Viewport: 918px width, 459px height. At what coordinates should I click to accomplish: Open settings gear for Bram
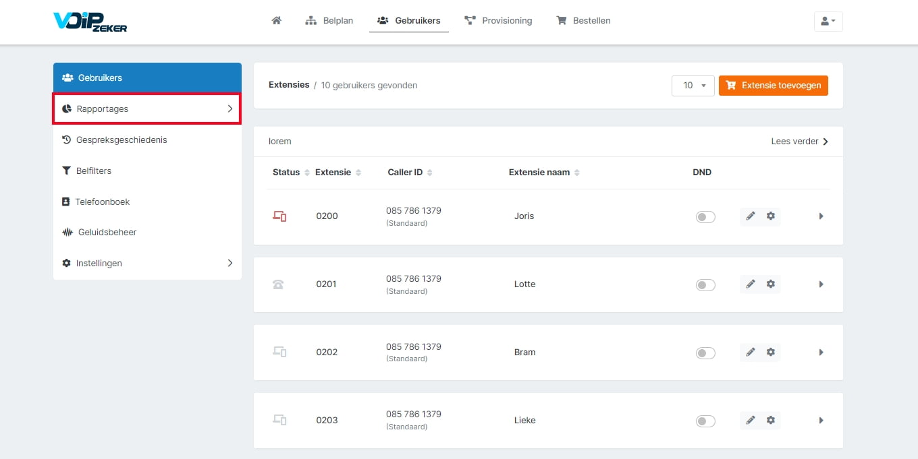click(x=771, y=352)
